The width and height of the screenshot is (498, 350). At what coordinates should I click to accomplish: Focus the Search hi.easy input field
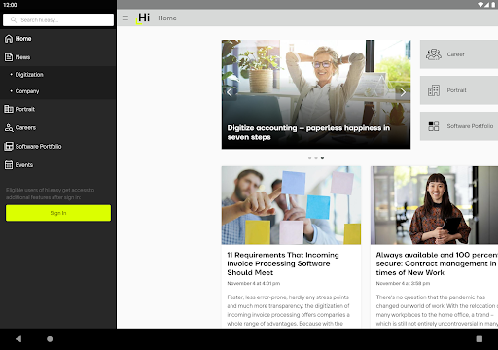pyautogui.click(x=58, y=20)
